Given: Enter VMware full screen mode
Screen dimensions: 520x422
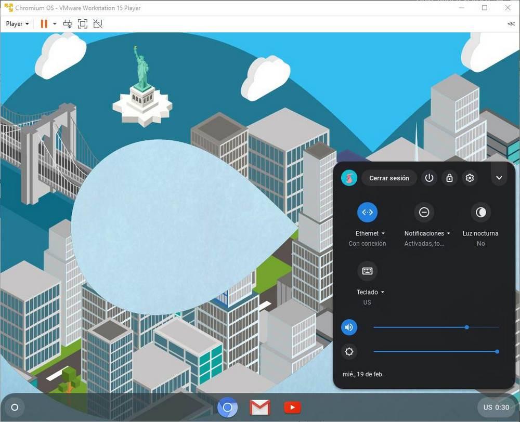Looking at the screenshot, I should point(83,24).
